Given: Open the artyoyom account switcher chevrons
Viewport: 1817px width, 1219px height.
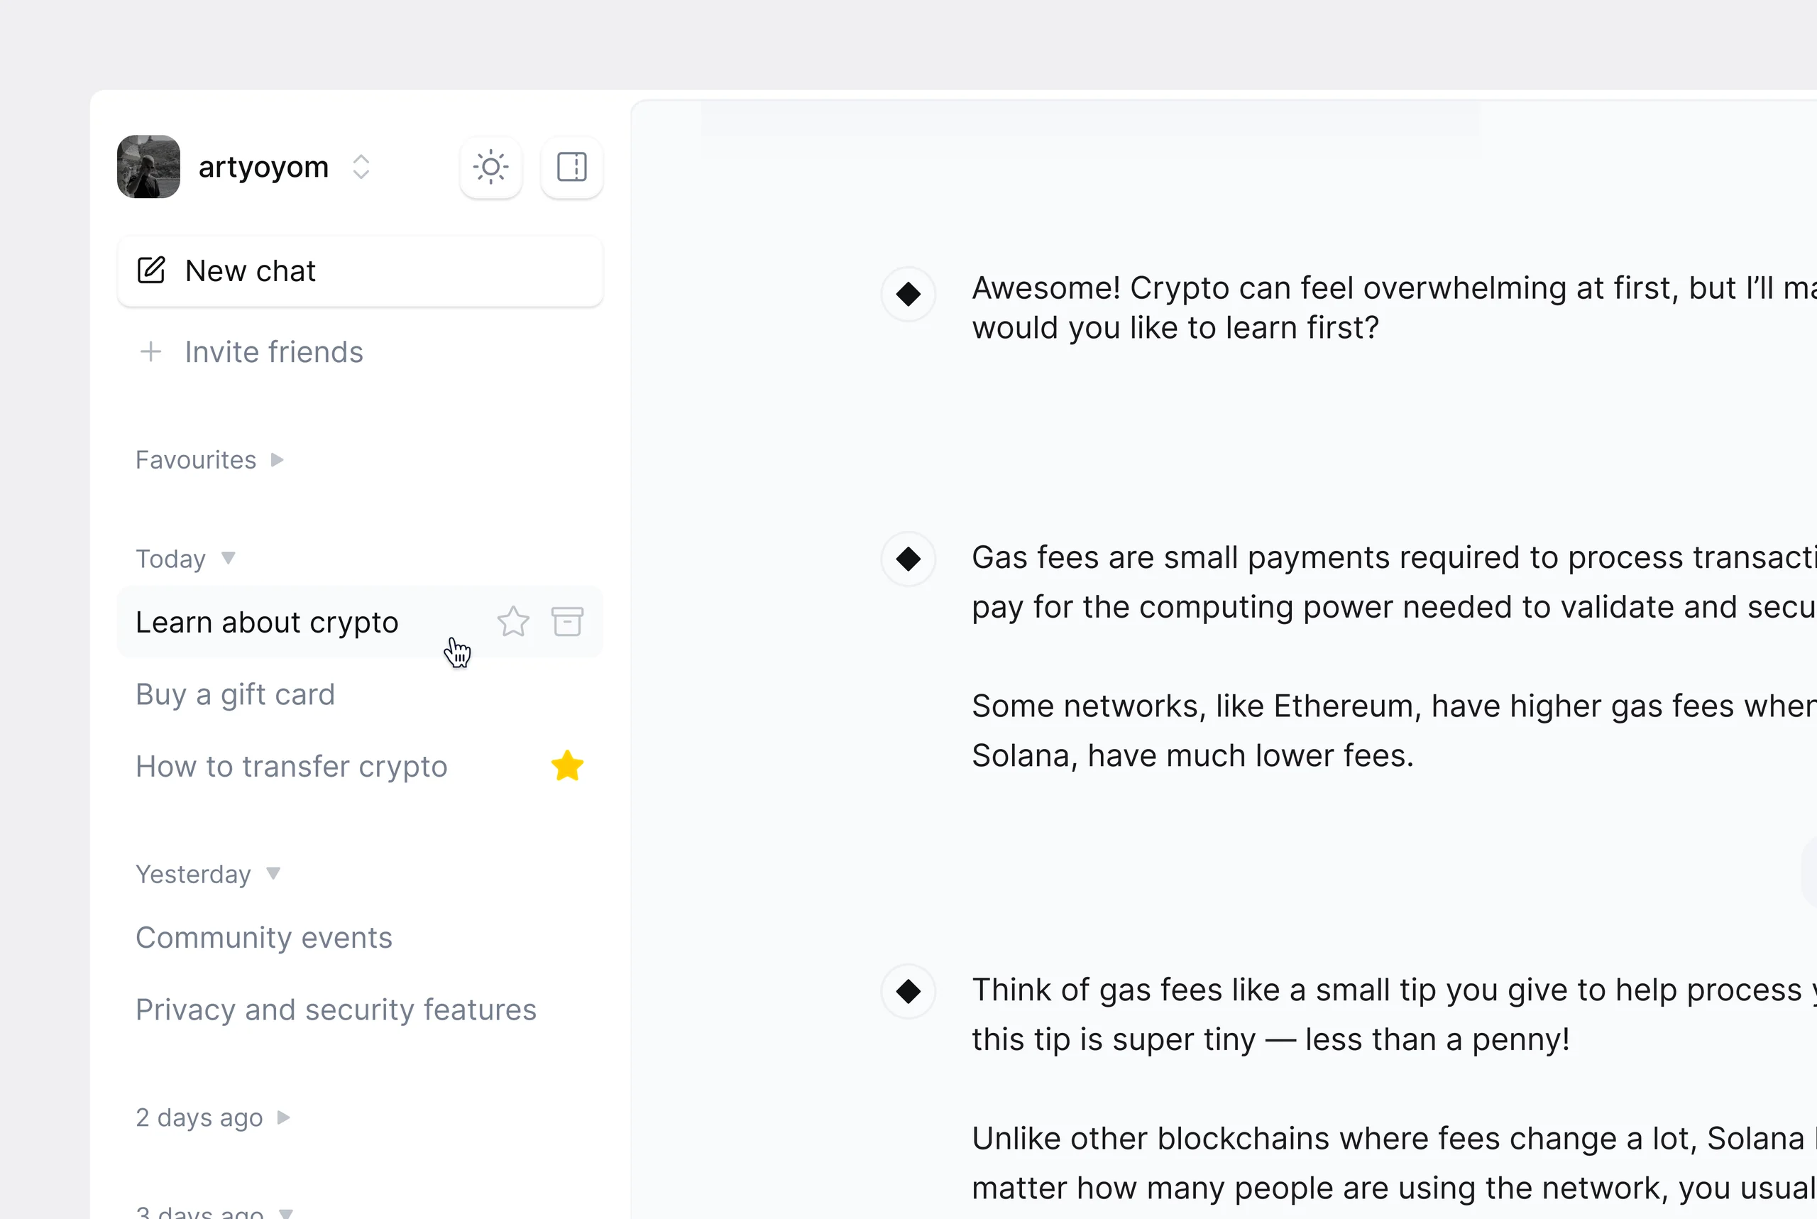Looking at the screenshot, I should 361,167.
